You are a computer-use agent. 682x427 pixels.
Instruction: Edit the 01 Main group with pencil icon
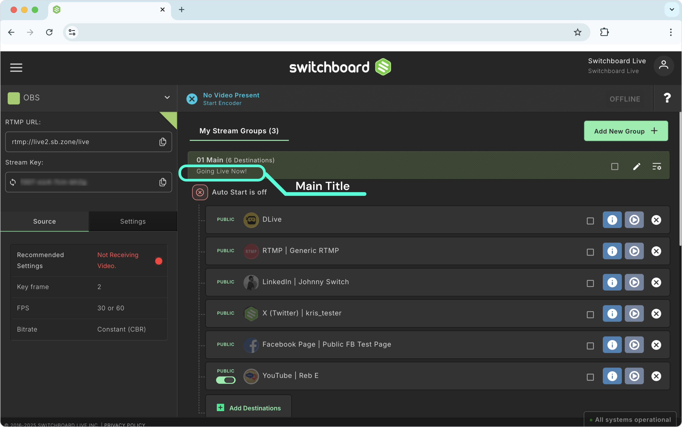[636, 167]
